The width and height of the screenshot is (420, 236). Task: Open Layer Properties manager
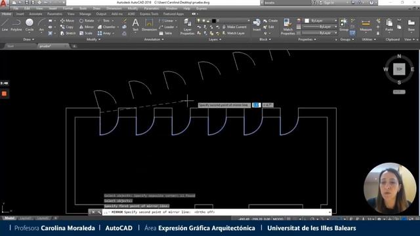(x=187, y=27)
